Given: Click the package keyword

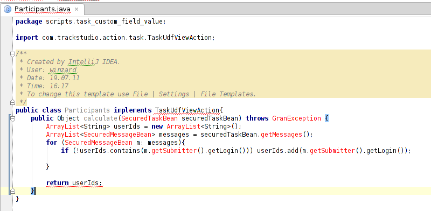Looking at the screenshot, I should tap(29, 22).
